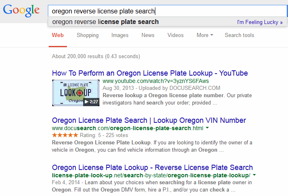This screenshot has height=196, width=288.
Task: Click the youtube.com/watch URL text
Action: point(156,81)
